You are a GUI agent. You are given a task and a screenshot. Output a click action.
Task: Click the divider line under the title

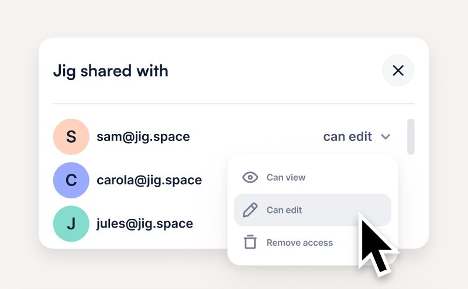pos(233,104)
